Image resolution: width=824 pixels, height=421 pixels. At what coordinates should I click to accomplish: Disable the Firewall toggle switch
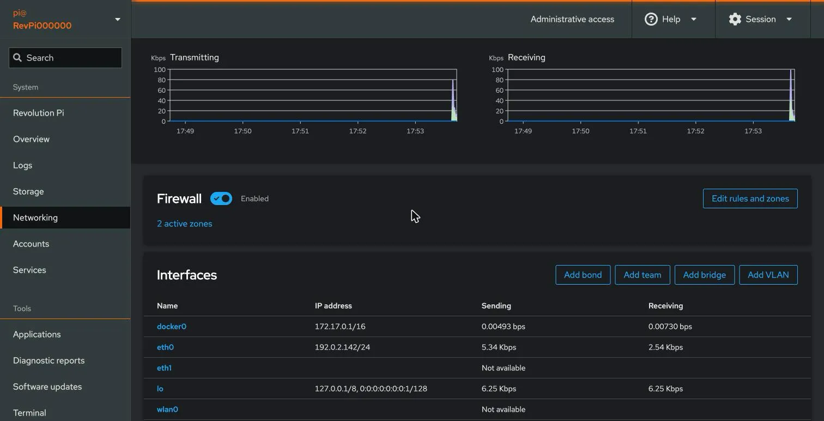tap(221, 199)
